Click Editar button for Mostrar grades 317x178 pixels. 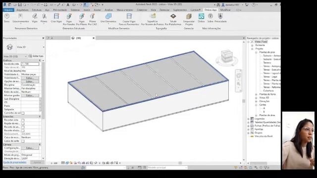point(30,95)
